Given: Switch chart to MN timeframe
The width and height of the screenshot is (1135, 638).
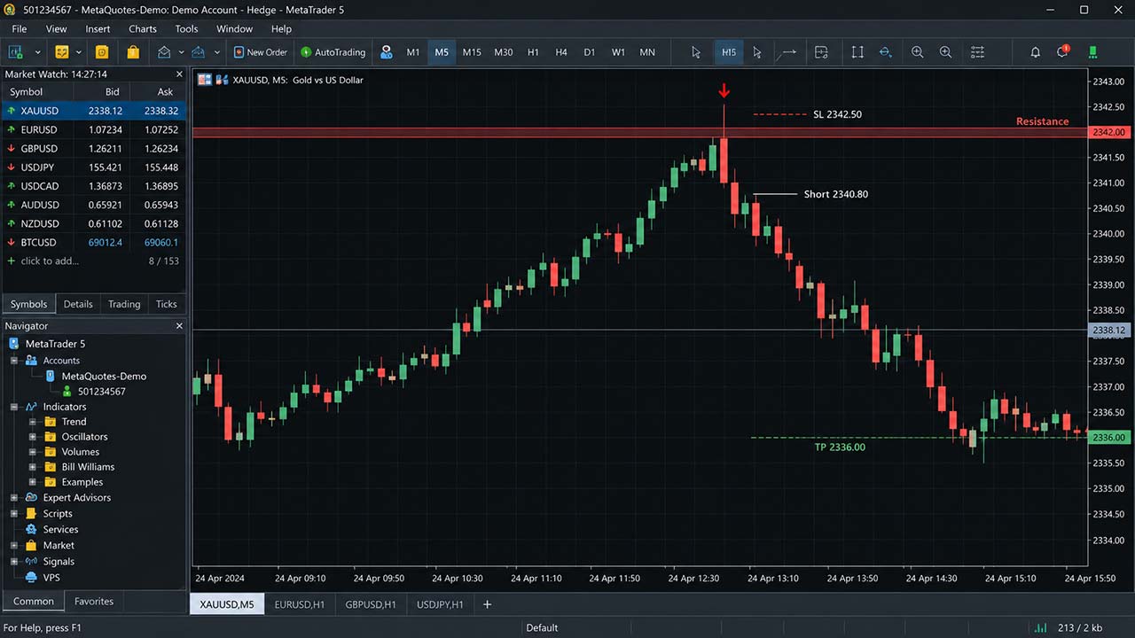Looking at the screenshot, I should [x=647, y=52].
